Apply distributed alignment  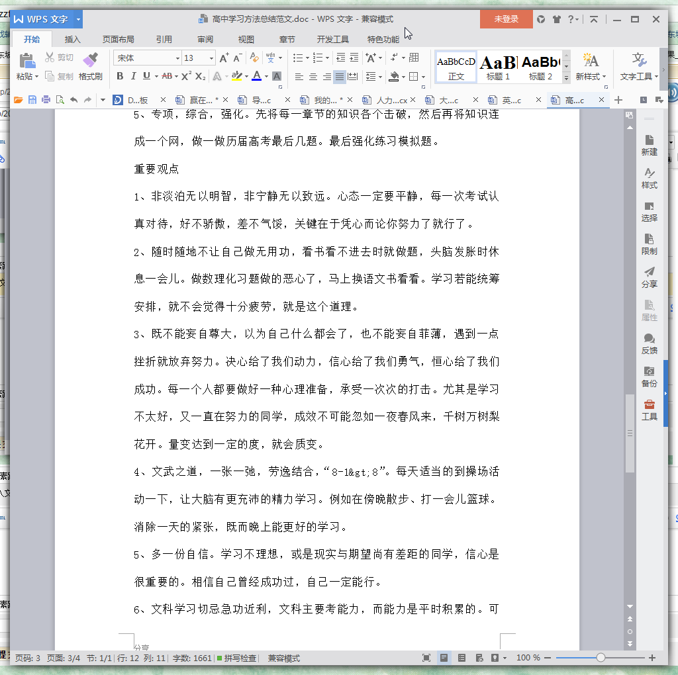(353, 77)
